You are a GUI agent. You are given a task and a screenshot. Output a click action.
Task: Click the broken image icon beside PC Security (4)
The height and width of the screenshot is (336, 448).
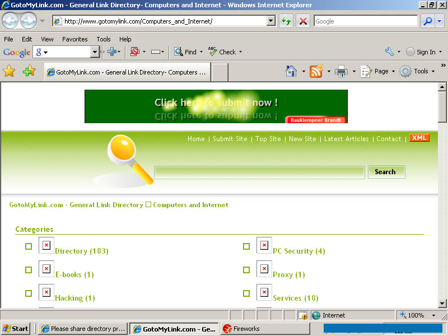coord(264,245)
